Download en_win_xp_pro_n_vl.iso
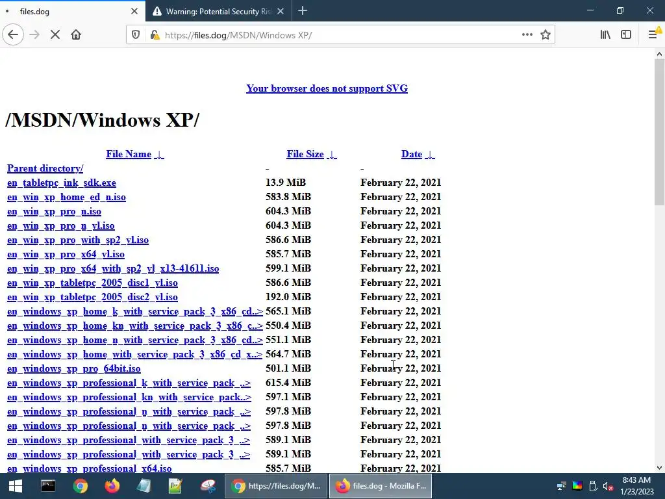The image size is (665, 499). coord(60,225)
